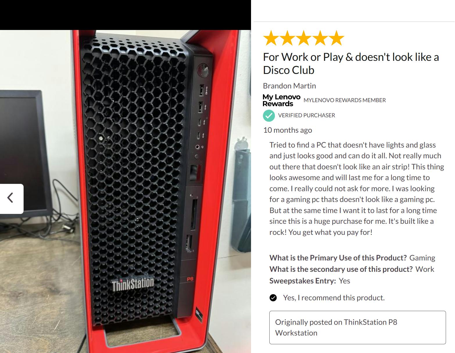Go to the previous review photo
Viewport: 455px width, 353px height.
tap(11, 198)
